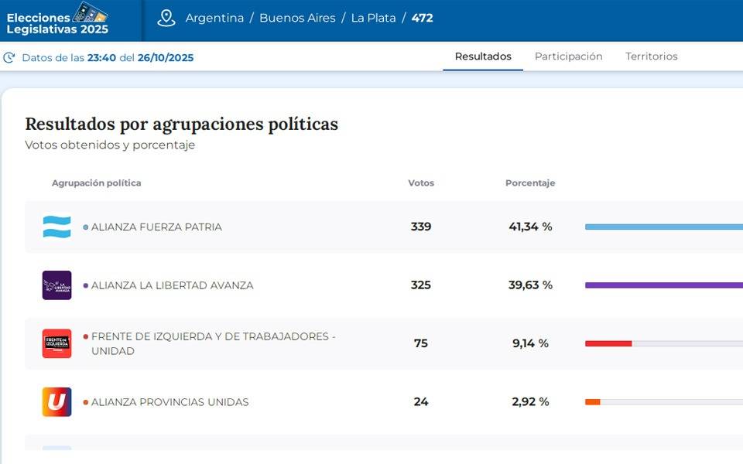Click the Elecciones Legislativas 2025 logo
Viewport: 743px width, 464px height.
coord(57,19)
